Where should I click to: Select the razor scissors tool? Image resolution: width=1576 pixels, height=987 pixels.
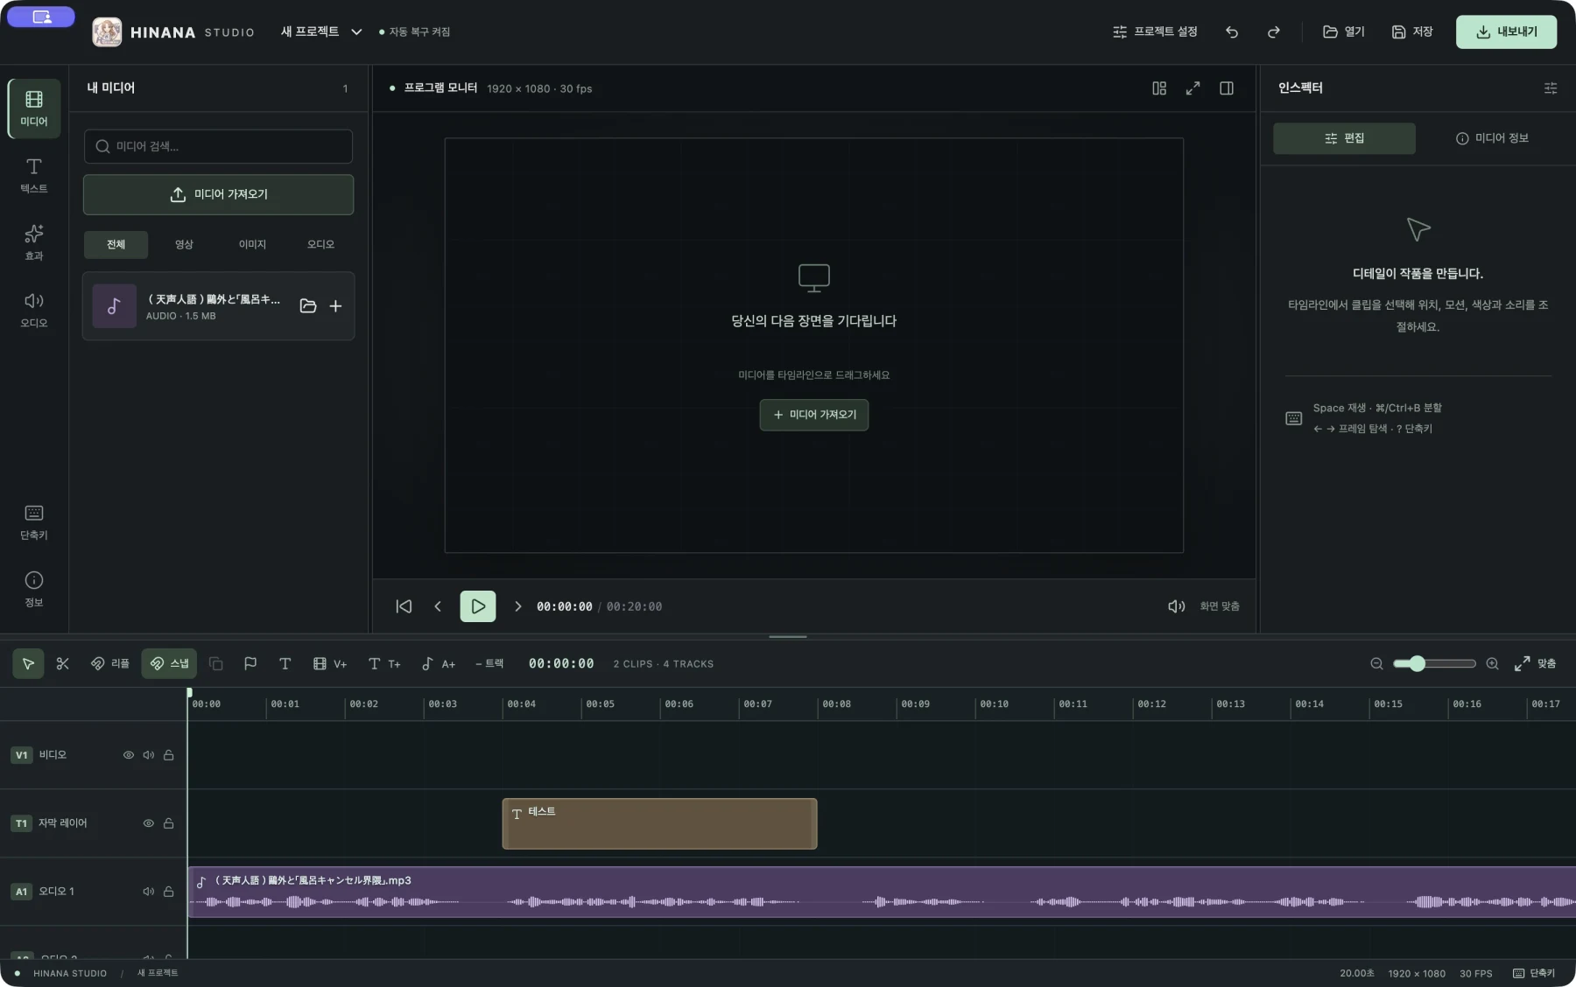point(62,663)
